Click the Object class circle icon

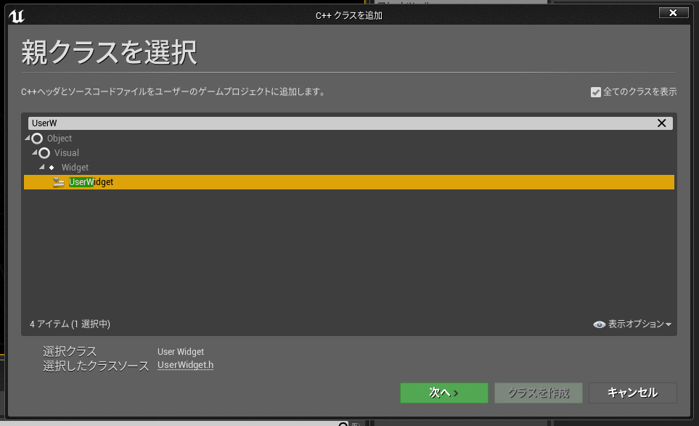[37, 139]
